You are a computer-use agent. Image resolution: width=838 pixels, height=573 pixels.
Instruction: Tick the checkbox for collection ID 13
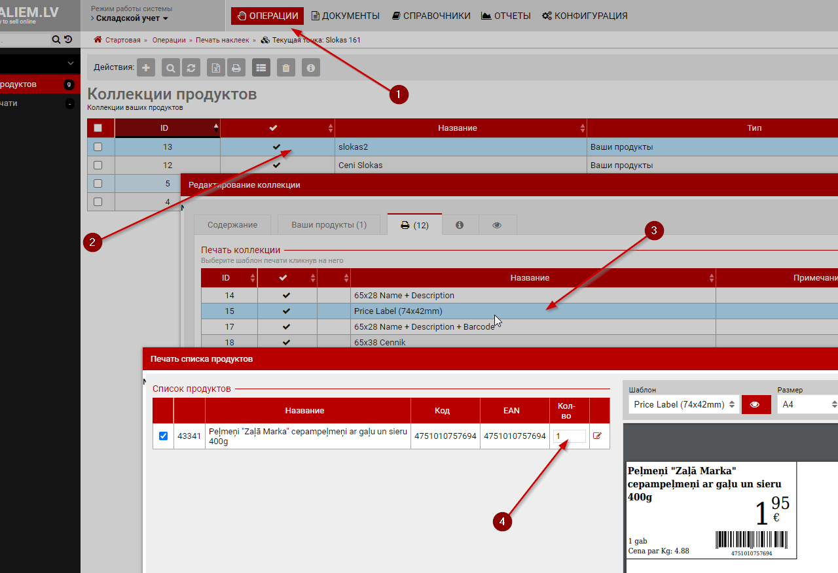(x=98, y=147)
